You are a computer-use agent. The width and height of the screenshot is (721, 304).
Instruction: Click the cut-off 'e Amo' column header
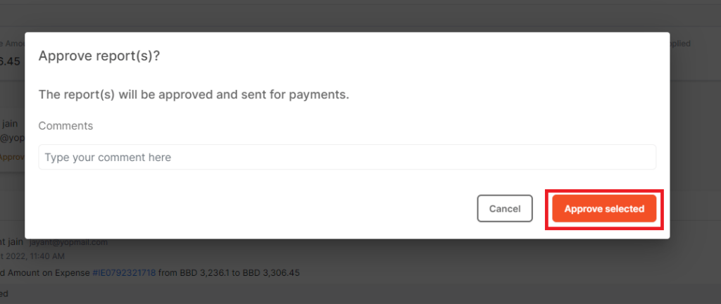(x=13, y=44)
